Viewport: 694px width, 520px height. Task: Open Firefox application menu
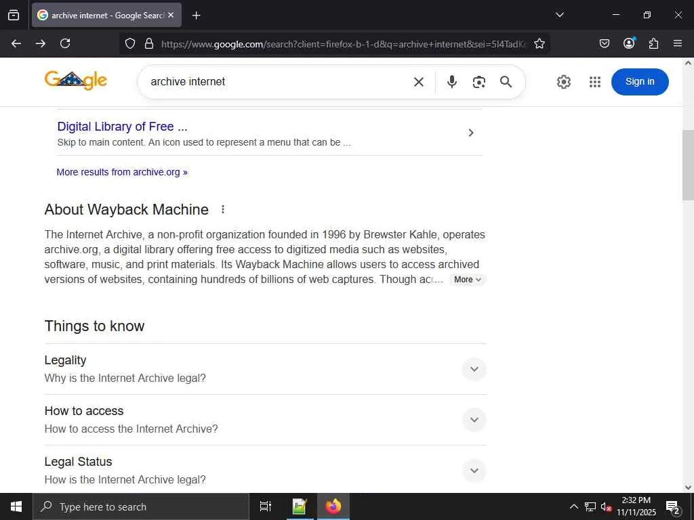tap(678, 43)
